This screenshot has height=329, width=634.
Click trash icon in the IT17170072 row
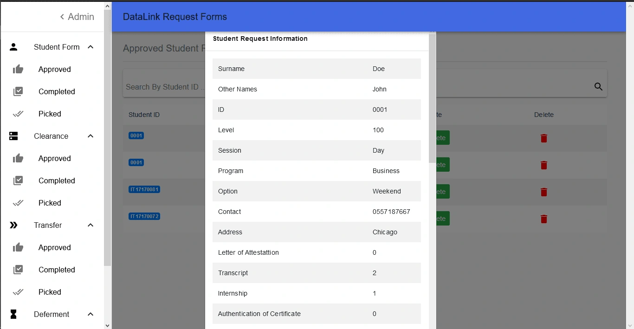[544, 219]
